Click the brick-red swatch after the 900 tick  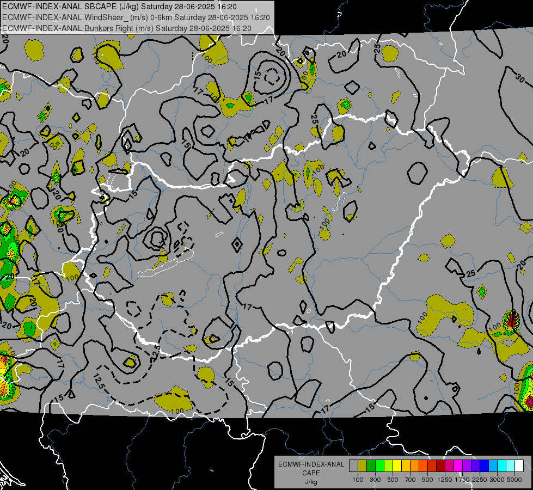pos(432,465)
